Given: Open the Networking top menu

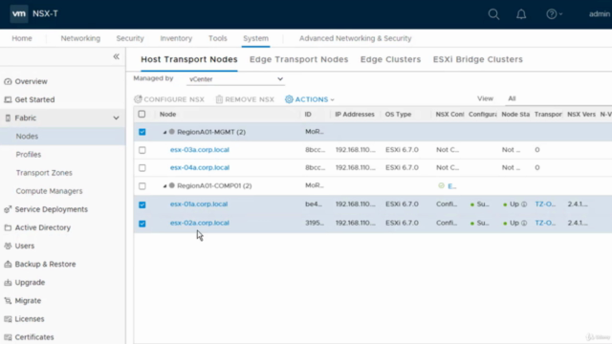Looking at the screenshot, I should pos(80,38).
